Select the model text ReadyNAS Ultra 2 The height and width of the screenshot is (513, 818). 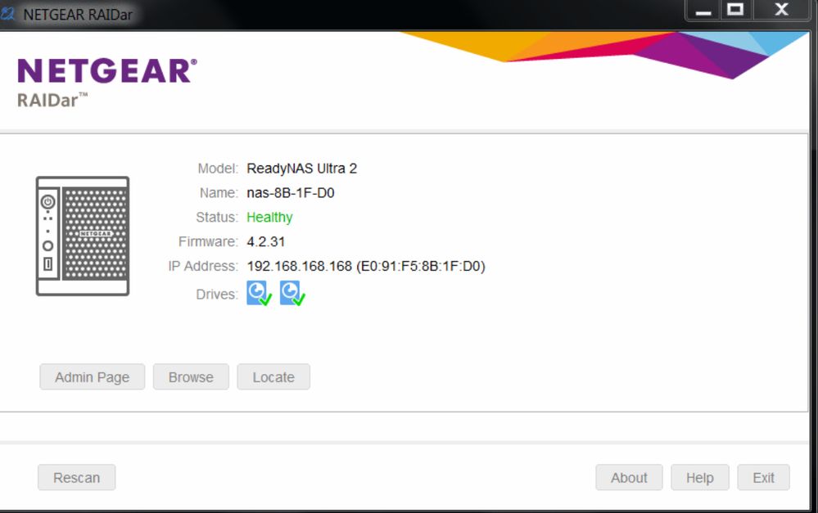[301, 169]
